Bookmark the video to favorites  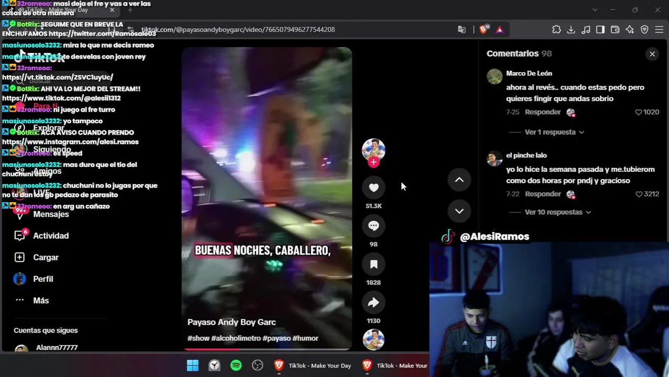click(373, 264)
